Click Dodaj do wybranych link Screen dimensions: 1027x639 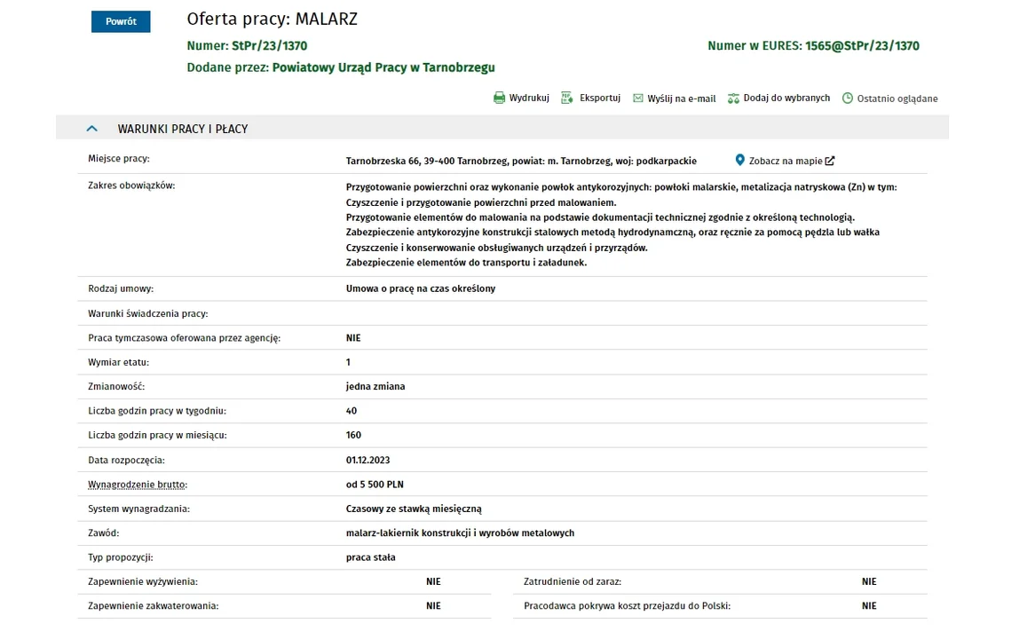(x=786, y=99)
